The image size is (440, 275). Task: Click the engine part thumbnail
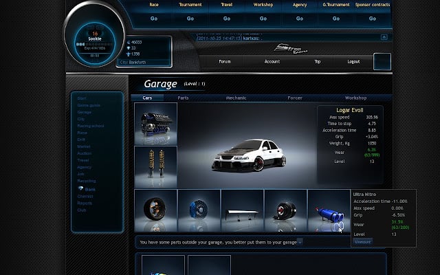pyautogui.click(x=156, y=124)
